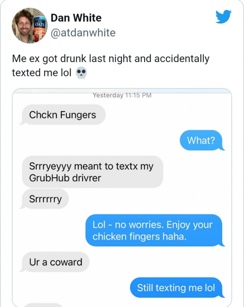
Task: Click the Twitter bird logo
Action: 223,16
